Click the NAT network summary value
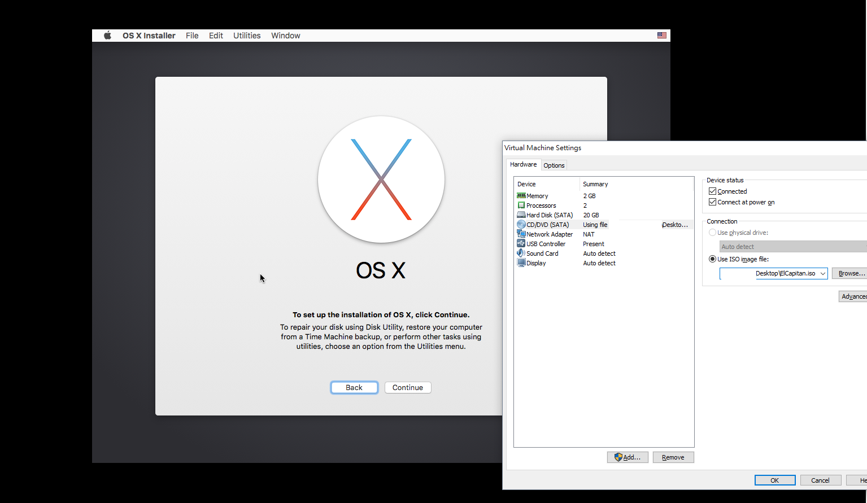This screenshot has height=503, width=867. pos(589,234)
